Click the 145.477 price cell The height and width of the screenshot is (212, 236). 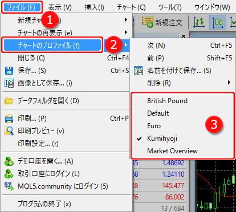[173, 186]
